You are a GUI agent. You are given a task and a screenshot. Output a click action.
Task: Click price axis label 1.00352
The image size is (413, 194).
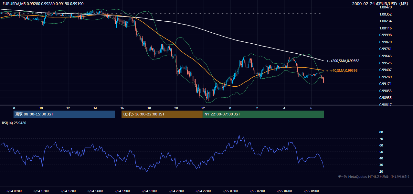click(386, 14)
